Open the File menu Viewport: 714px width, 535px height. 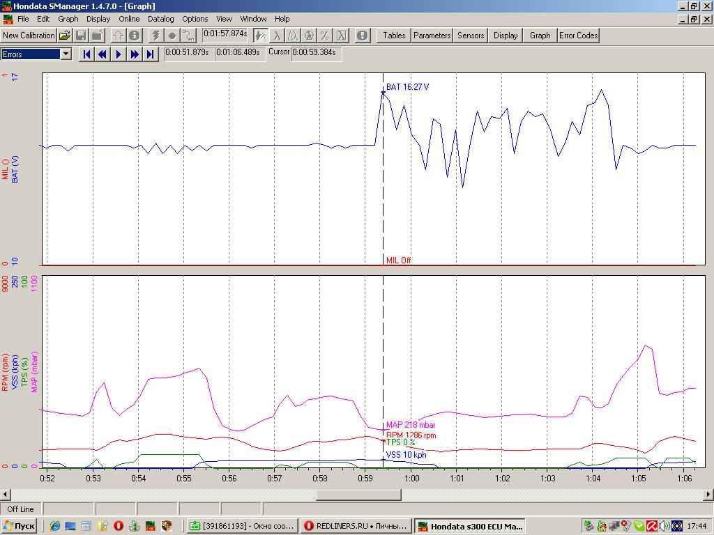coord(23,19)
